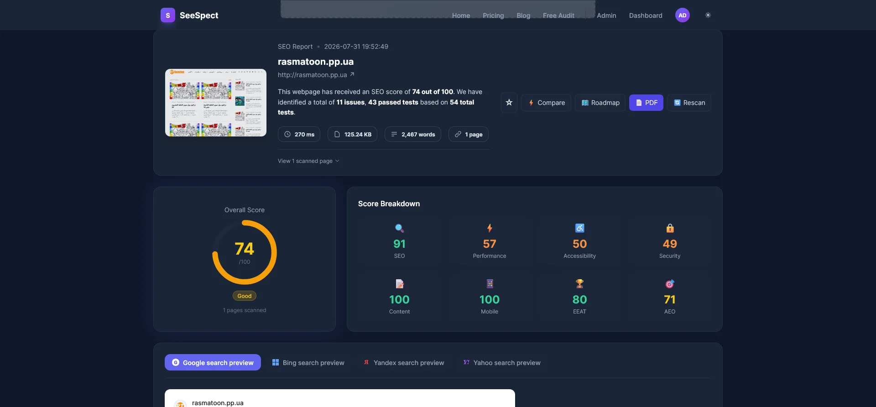Image resolution: width=876 pixels, height=407 pixels.
Task: Click the EEAT score 80
Action: tap(579, 300)
